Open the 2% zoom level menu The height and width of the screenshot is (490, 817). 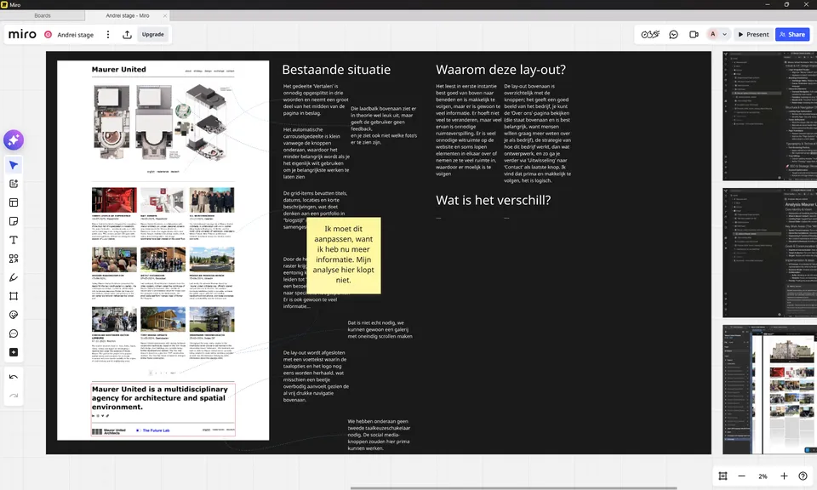coord(763,476)
